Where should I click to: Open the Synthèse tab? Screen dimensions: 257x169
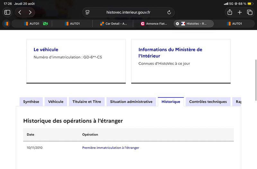pyautogui.click(x=31, y=102)
